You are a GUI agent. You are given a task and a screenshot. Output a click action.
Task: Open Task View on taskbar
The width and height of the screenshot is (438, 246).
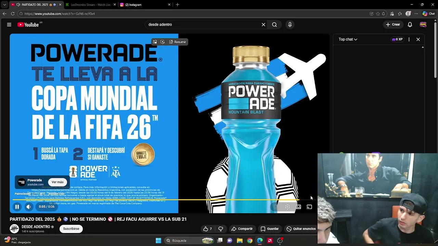[x=220, y=241]
